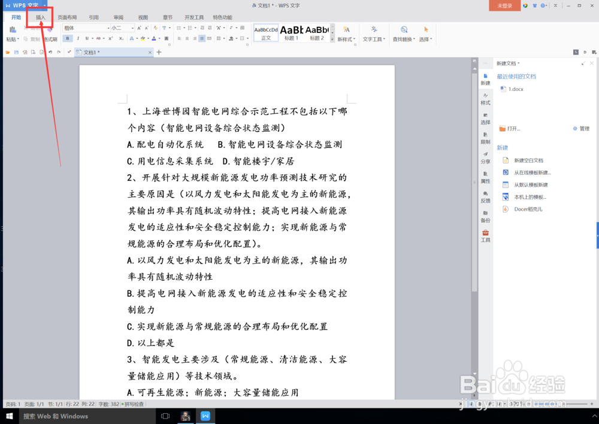
Task: Click the WPS icon on the taskbar
Action: [205, 416]
